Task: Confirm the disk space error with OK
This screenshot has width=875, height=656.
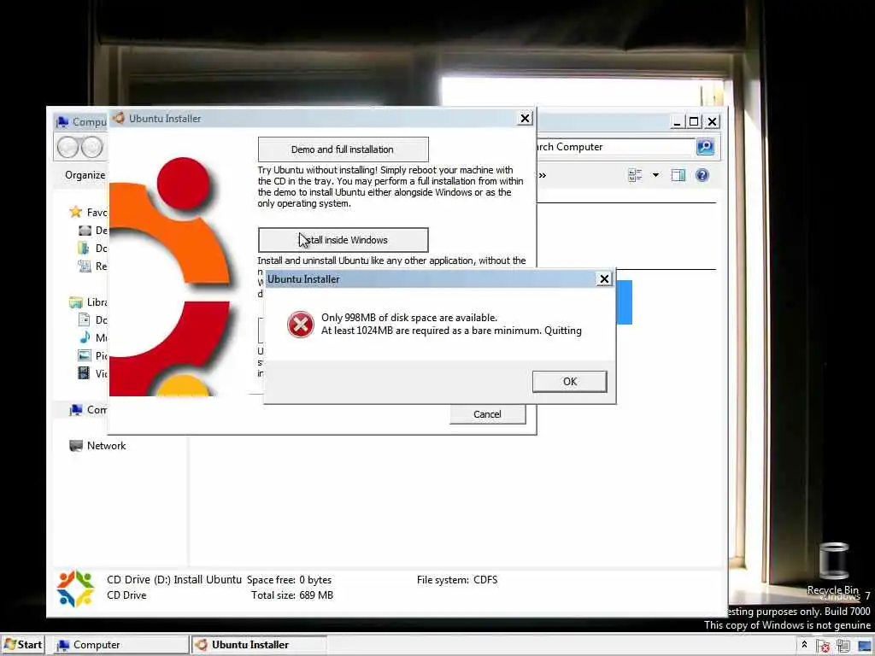Action: [x=569, y=382]
